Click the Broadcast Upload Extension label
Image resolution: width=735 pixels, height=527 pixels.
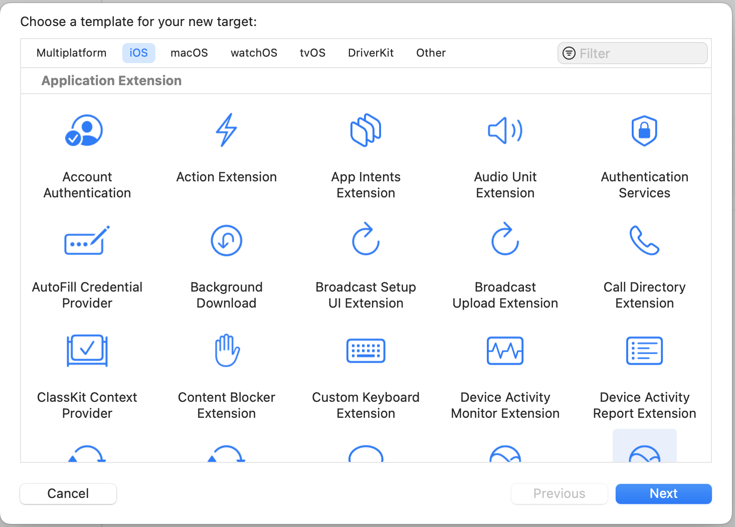coord(505,295)
